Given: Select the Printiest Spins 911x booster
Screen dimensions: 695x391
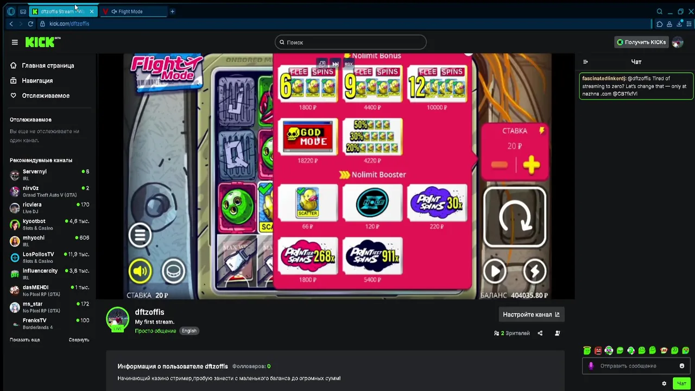Looking at the screenshot, I should 372,256.
